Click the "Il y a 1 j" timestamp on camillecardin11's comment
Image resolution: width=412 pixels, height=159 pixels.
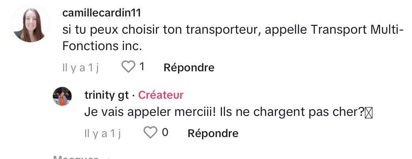coord(80,68)
